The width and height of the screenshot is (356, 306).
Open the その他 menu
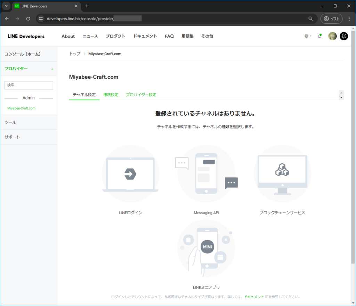pyautogui.click(x=207, y=36)
